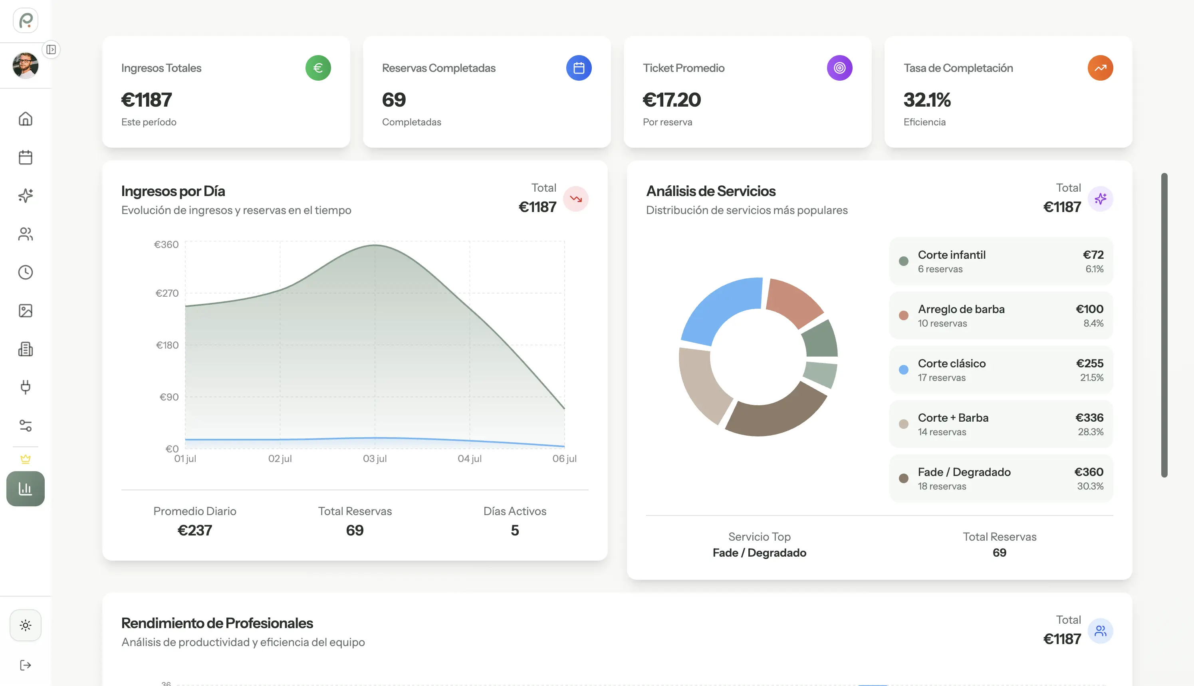Click the 30.3% share for Fade / Degradado
Screen dimensions: 1194x686
(x=1090, y=486)
